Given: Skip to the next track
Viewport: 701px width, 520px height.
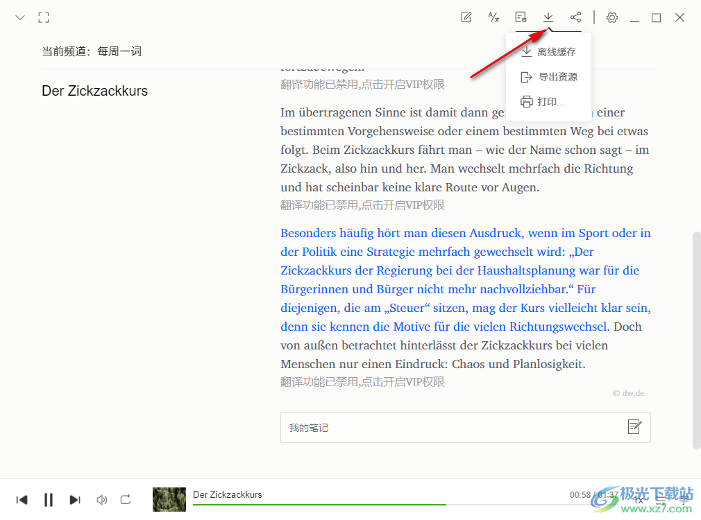Looking at the screenshot, I should [75, 499].
